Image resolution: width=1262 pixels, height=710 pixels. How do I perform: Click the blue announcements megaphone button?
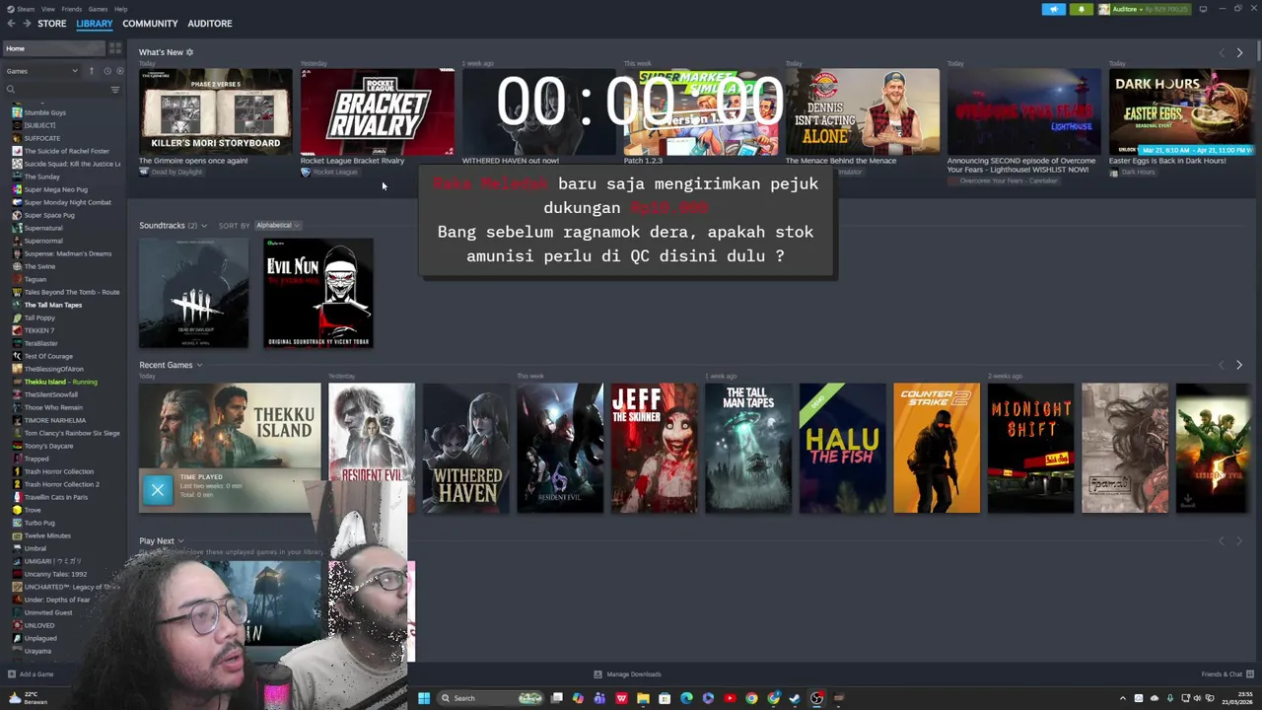coord(1054,9)
